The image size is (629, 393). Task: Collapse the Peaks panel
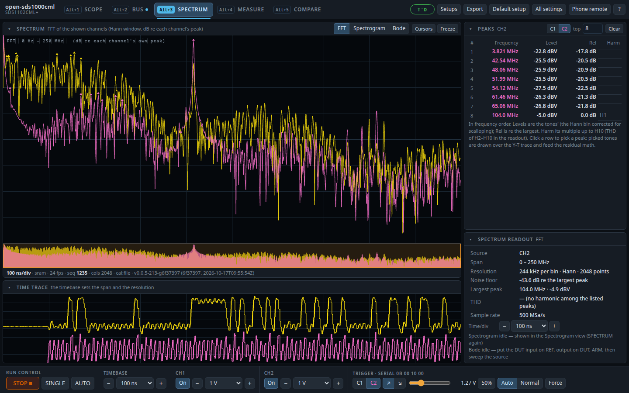(x=470, y=29)
